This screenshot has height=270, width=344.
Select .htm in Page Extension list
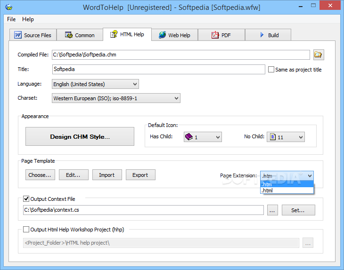[287, 184]
